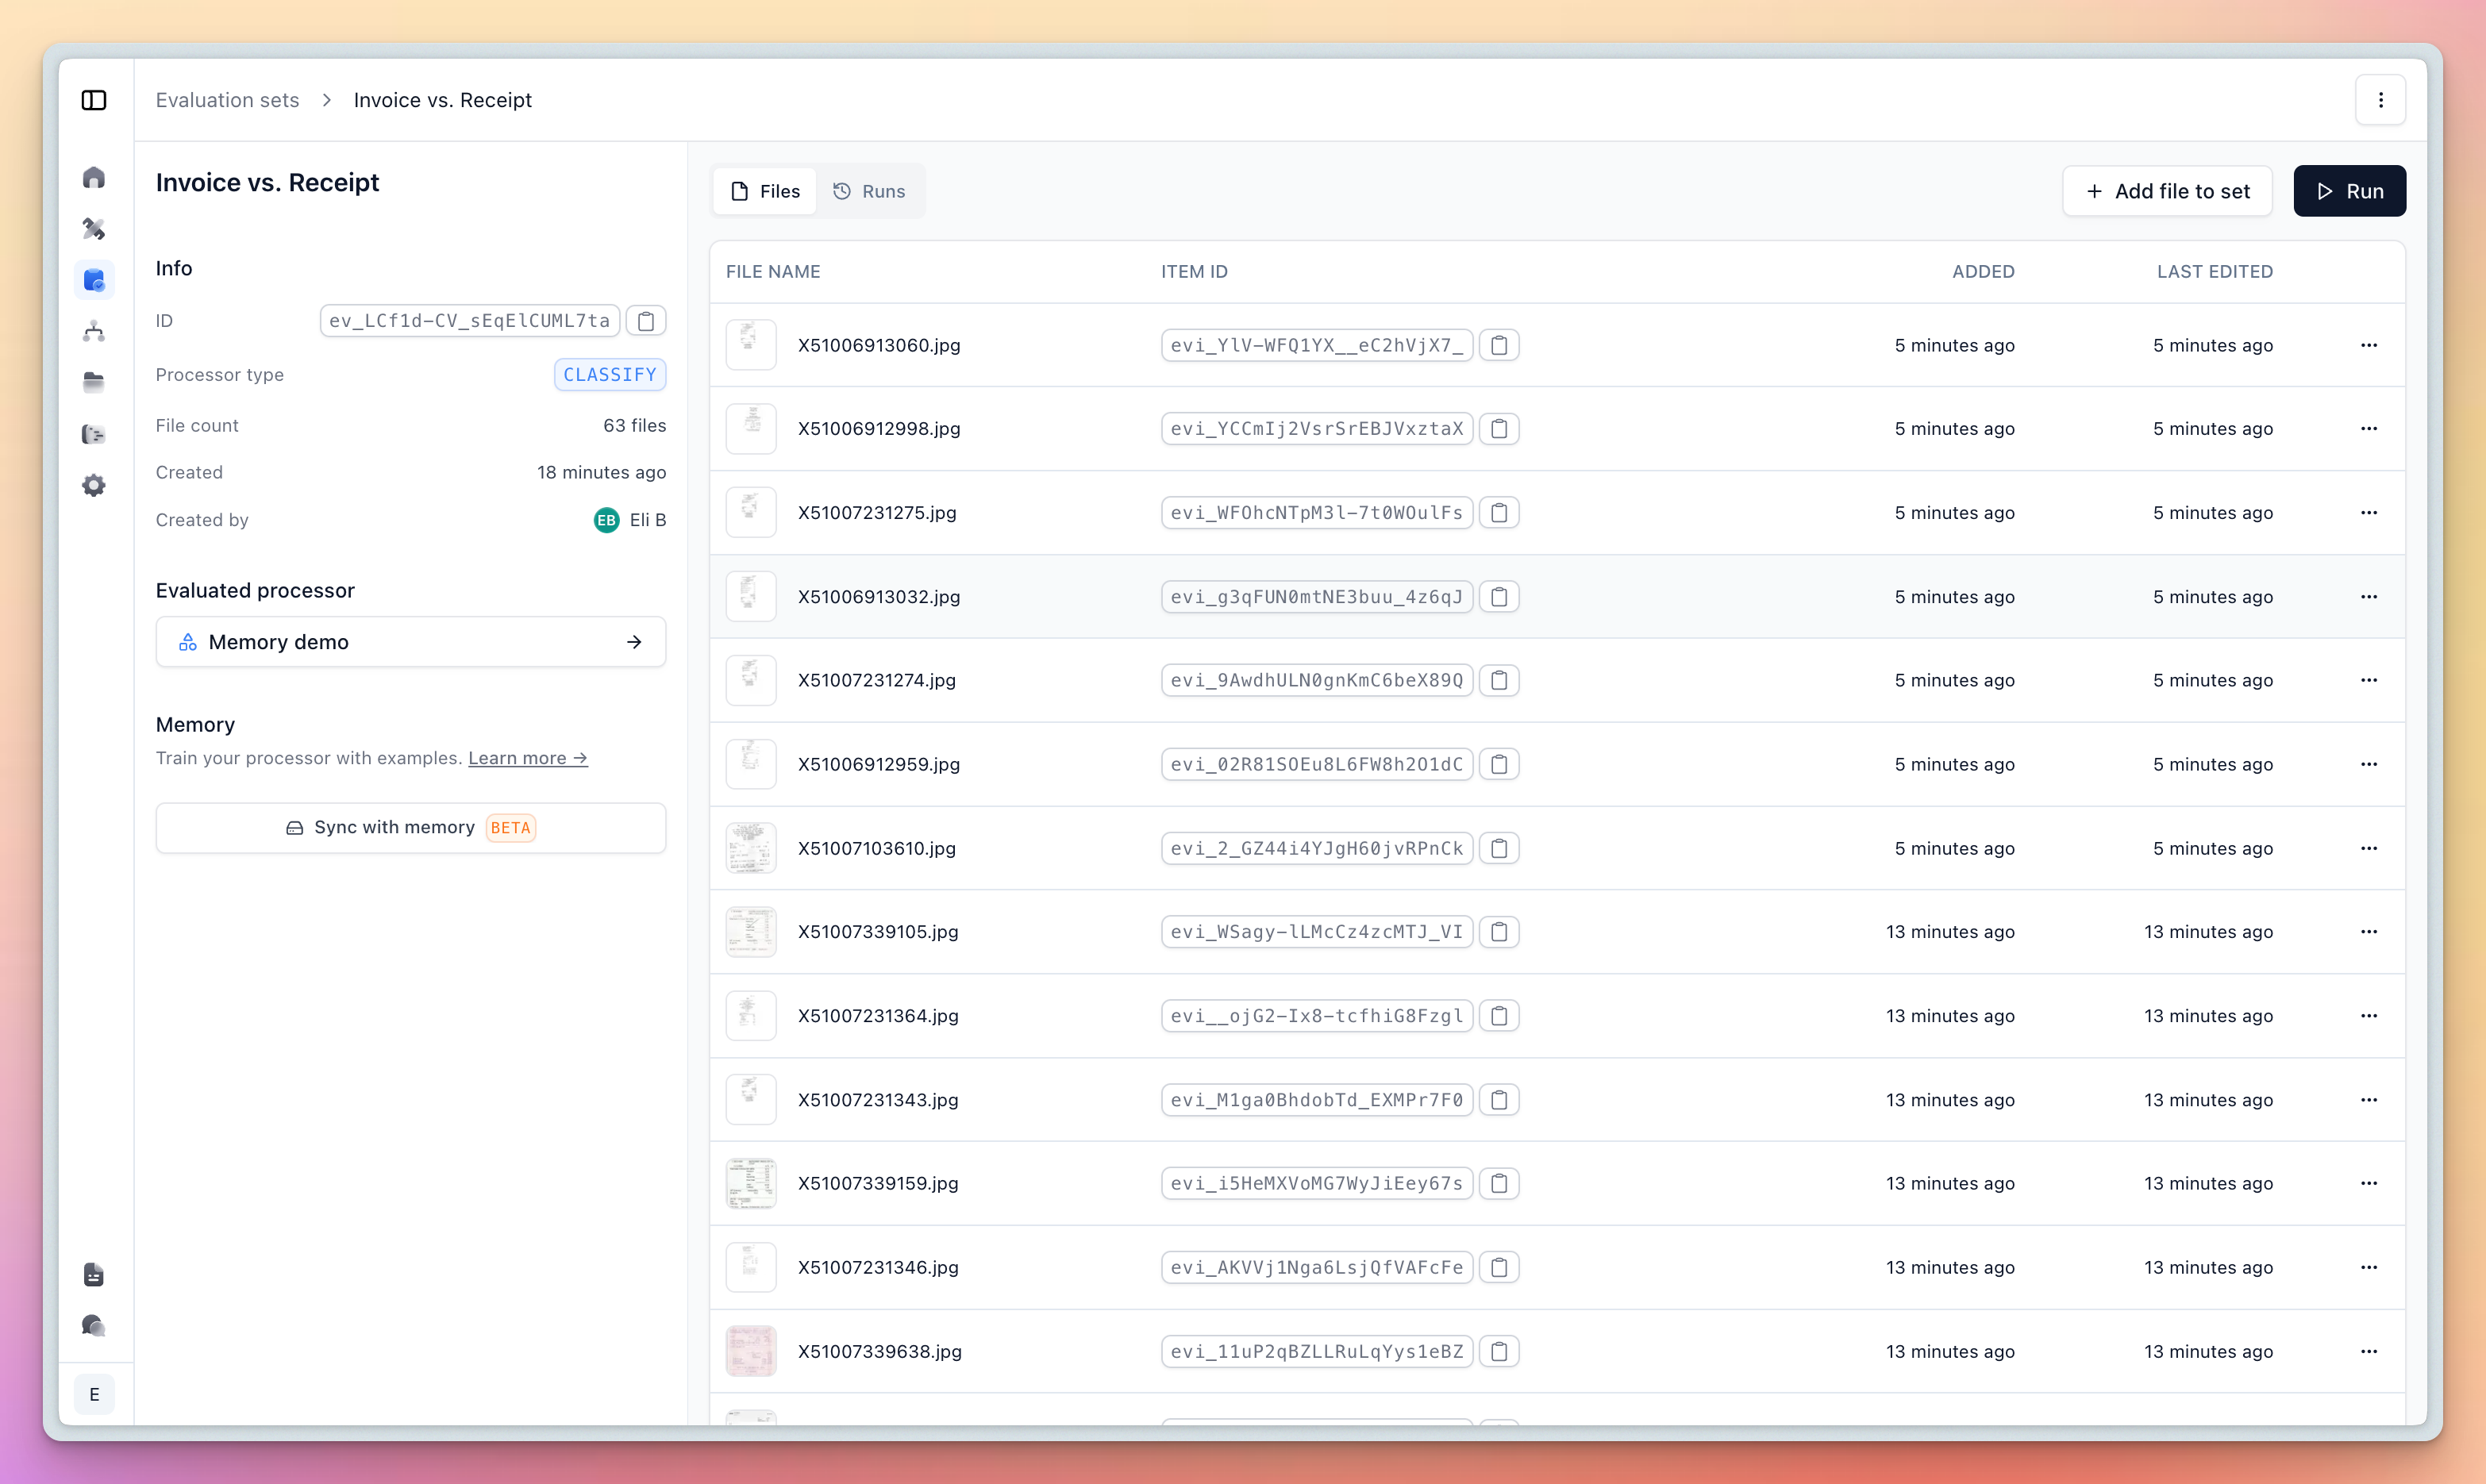Click Sync with memory button
This screenshot has width=2486, height=1484.
tap(410, 828)
